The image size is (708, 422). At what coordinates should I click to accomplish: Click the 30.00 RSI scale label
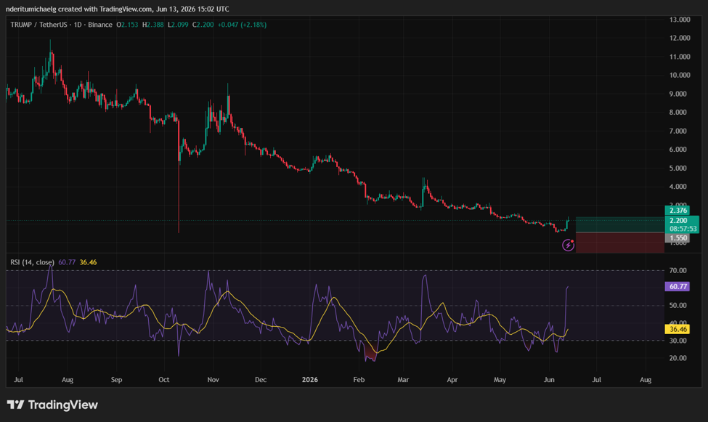pos(678,341)
